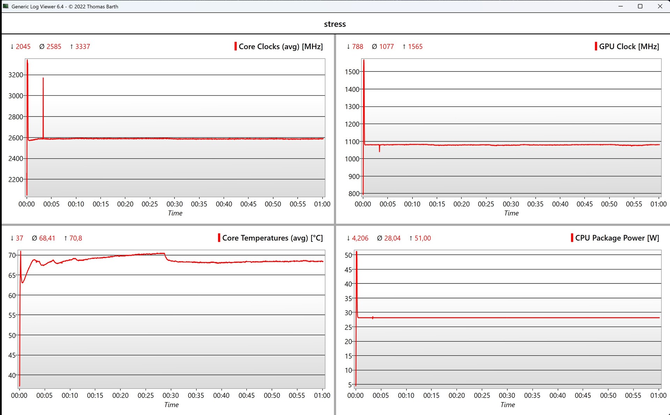This screenshot has height=415, width=670.
Task: Click CPU Package Power maximum value 51,00
Action: (422, 238)
